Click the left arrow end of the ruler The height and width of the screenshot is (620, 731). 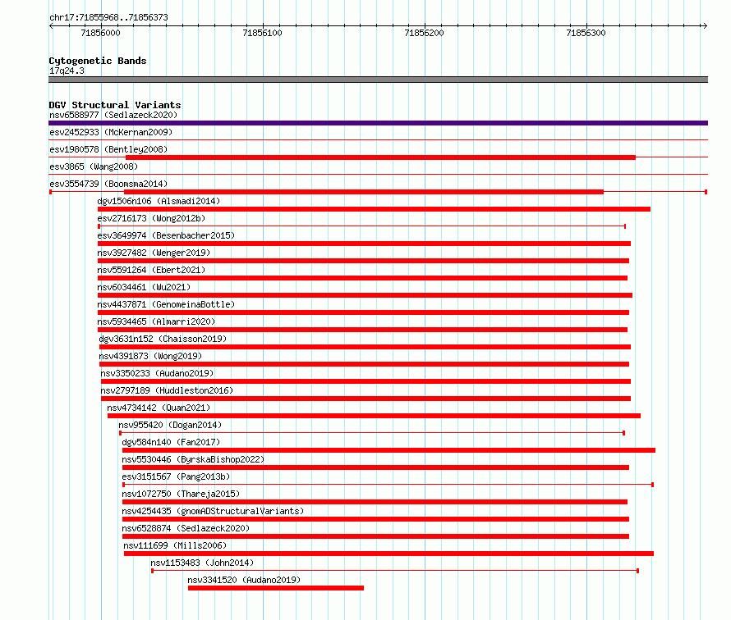[x=51, y=25]
